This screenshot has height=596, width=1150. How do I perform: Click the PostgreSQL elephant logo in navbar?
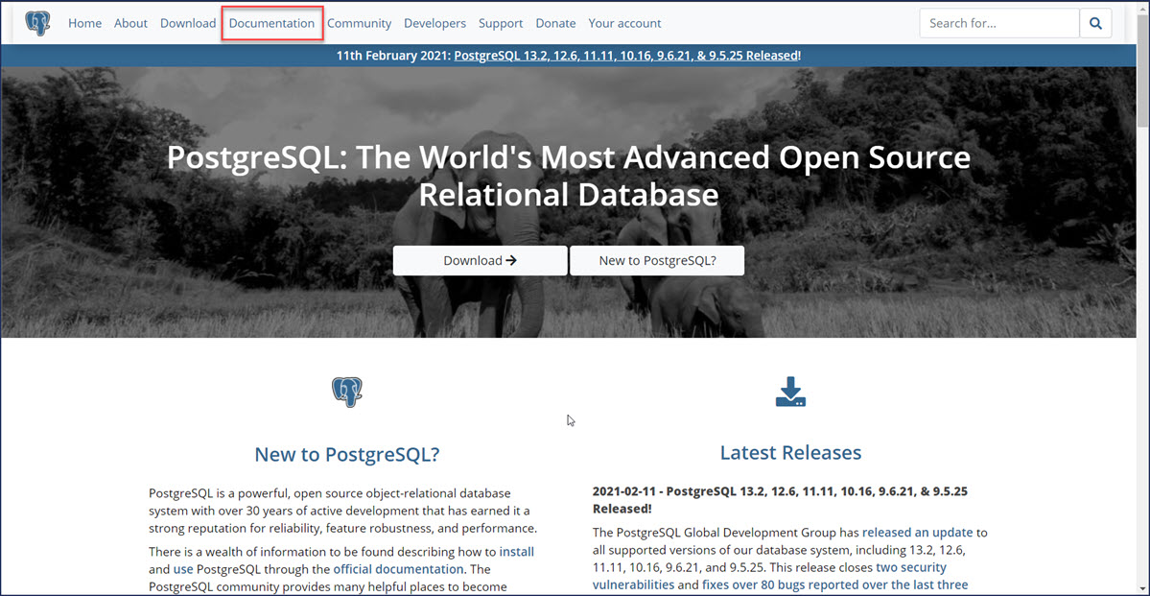click(37, 23)
